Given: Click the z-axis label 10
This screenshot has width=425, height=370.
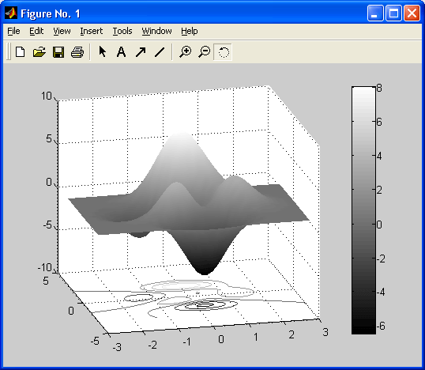Looking at the screenshot, I should tap(47, 96).
